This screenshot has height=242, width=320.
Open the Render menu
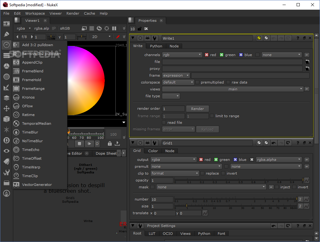pos(73,13)
